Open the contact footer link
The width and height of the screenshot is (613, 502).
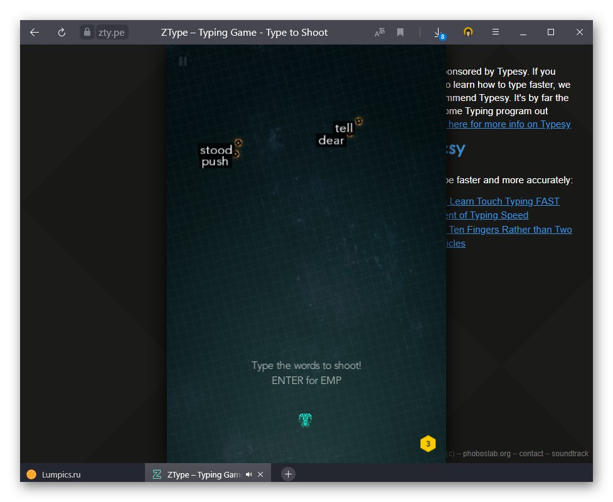pyautogui.click(x=531, y=454)
